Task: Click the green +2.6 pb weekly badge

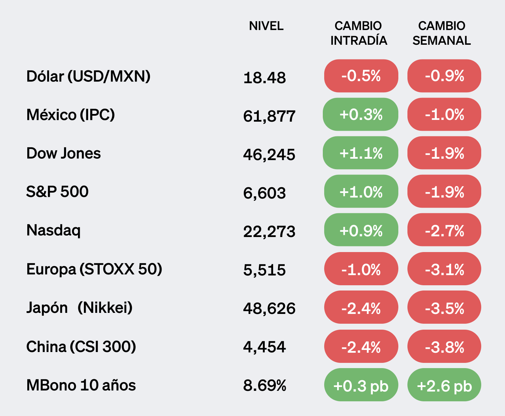Action: [444, 385]
